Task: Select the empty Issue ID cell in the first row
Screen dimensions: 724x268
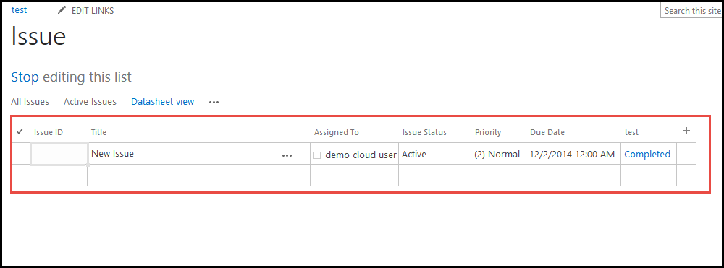Action: pos(59,154)
